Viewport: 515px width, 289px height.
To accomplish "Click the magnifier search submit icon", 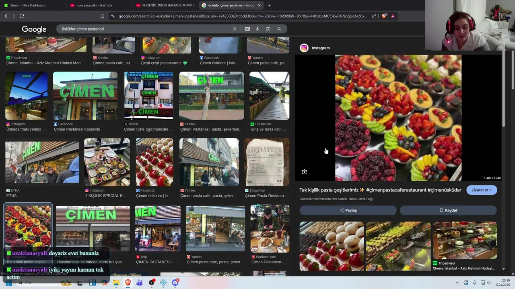I will pos(279,29).
